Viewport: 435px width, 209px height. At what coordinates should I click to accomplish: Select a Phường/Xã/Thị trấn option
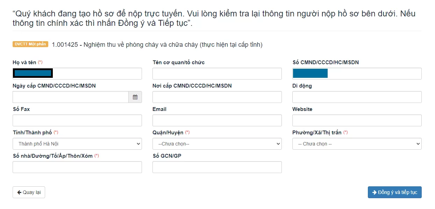(357, 144)
